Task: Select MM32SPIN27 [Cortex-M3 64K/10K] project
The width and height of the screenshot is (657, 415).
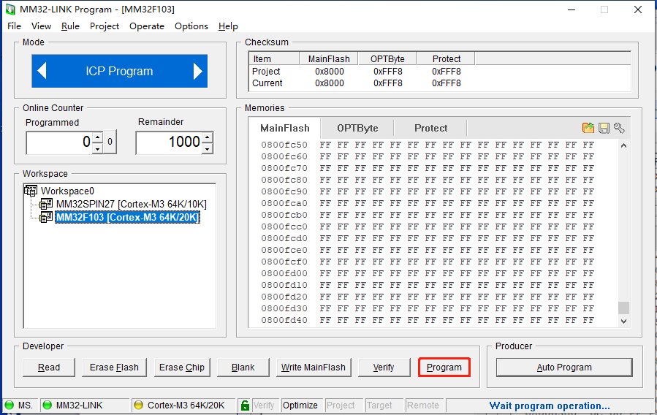Action: pyautogui.click(x=131, y=204)
